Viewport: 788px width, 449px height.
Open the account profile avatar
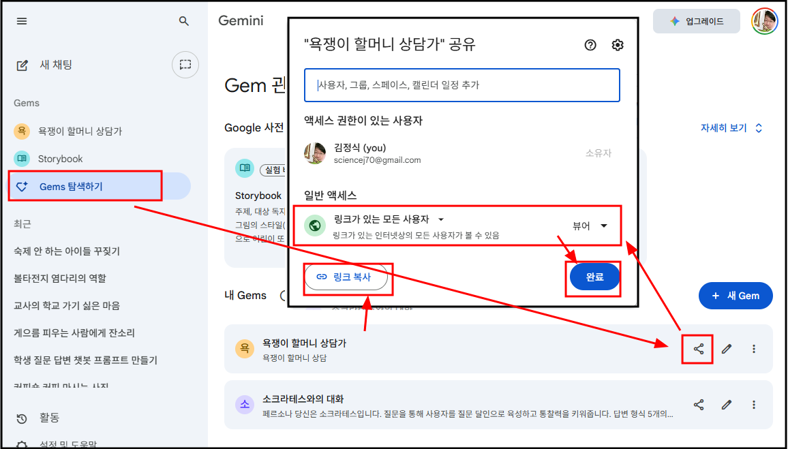(x=764, y=21)
